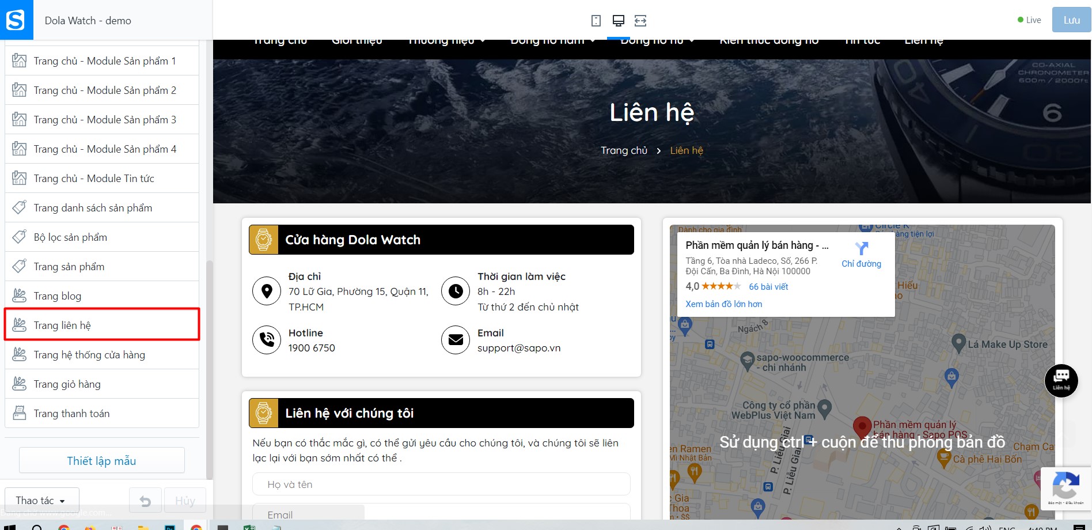Click the Hủy cancel button
Screen dimensions: 1092x530
coord(185,501)
